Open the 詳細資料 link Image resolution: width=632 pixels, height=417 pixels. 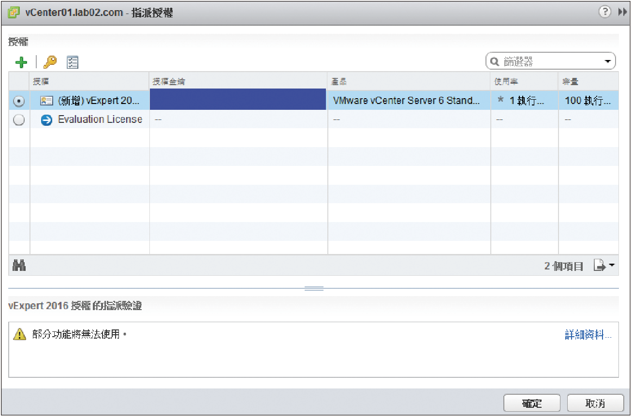click(588, 335)
